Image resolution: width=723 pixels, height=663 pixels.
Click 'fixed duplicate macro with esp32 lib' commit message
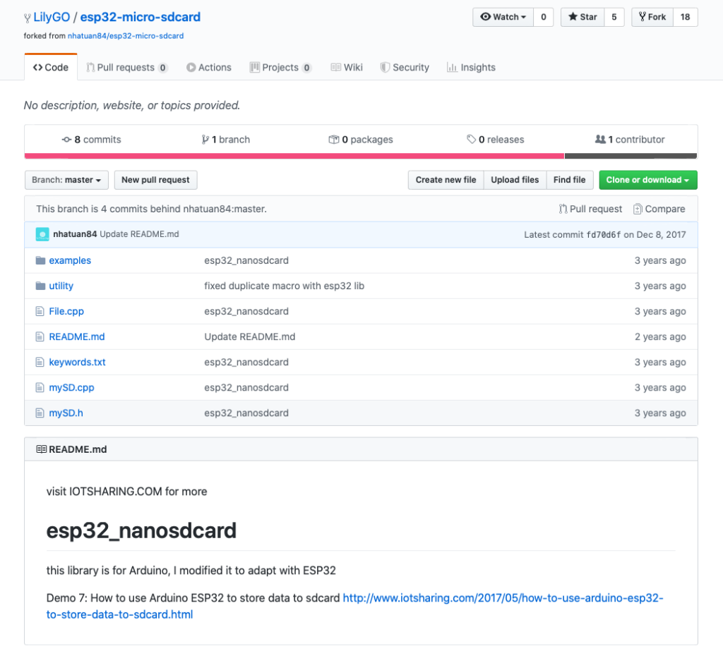(284, 286)
